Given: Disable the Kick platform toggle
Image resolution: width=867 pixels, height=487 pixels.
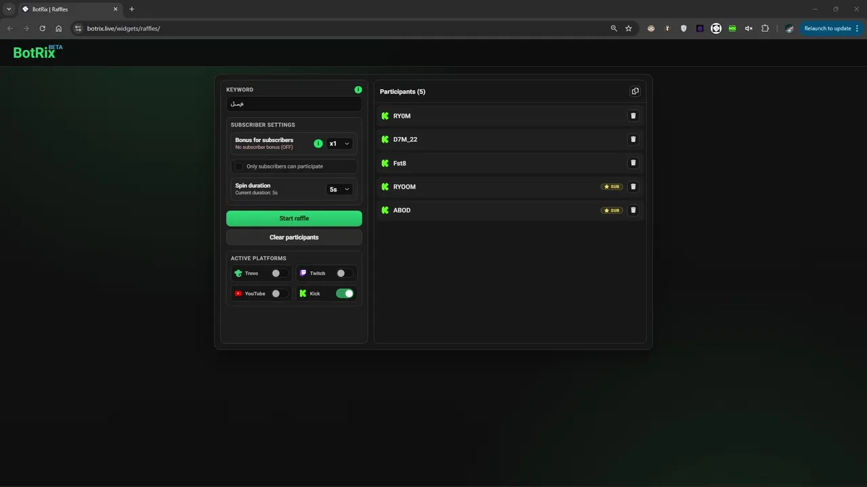Looking at the screenshot, I should 345,294.
